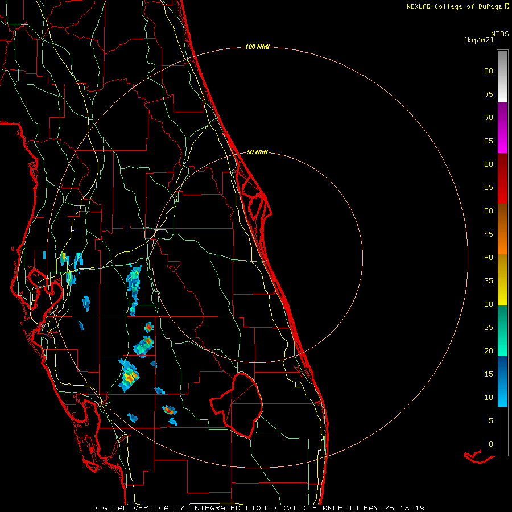The width and height of the screenshot is (512, 512).
Task: Click the 35 value on the scale
Action: [489, 281]
